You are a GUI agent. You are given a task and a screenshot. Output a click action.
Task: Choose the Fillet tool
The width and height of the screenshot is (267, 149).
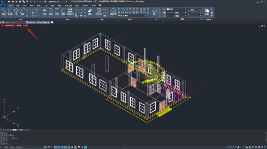(x=63, y=12)
